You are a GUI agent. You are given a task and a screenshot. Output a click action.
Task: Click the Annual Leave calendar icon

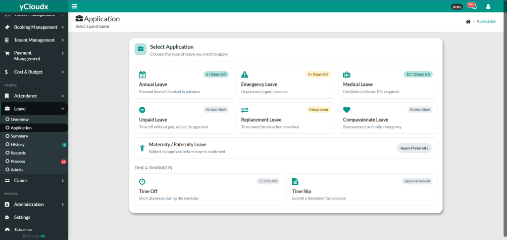tap(142, 75)
